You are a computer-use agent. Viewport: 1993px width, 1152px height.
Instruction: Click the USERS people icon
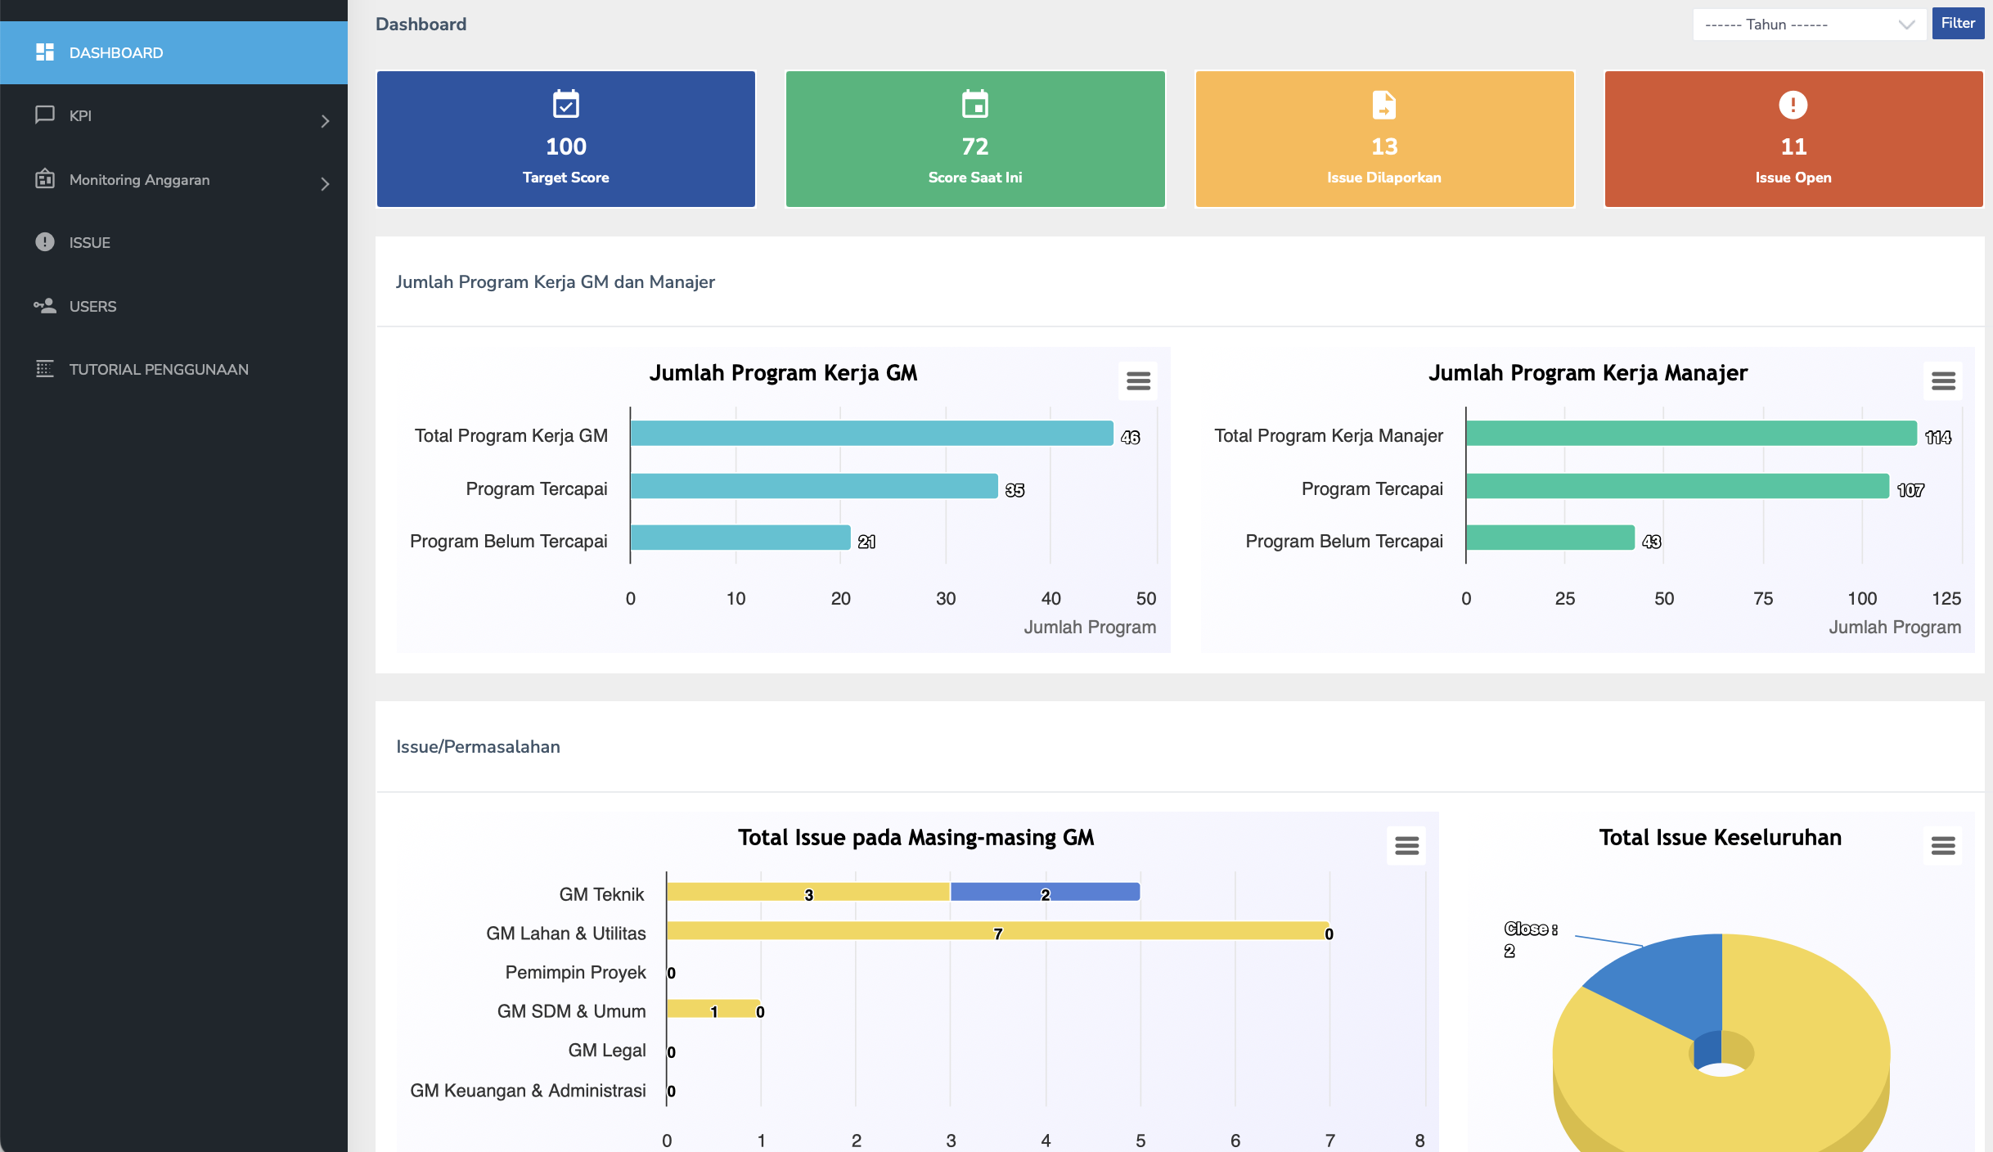[x=45, y=306]
